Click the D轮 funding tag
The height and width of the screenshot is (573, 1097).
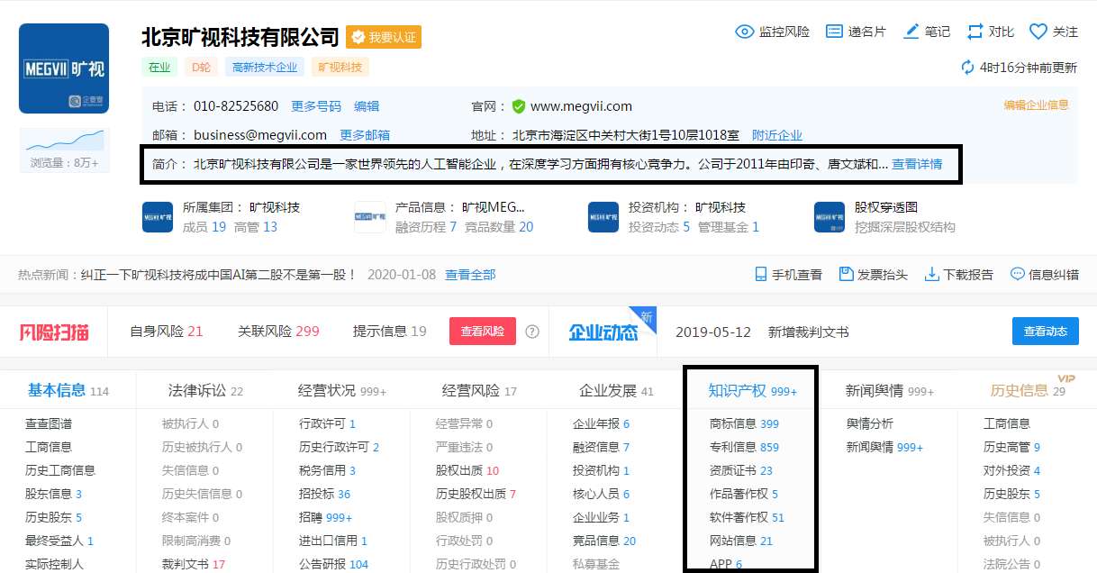click(x=201, y=68)
